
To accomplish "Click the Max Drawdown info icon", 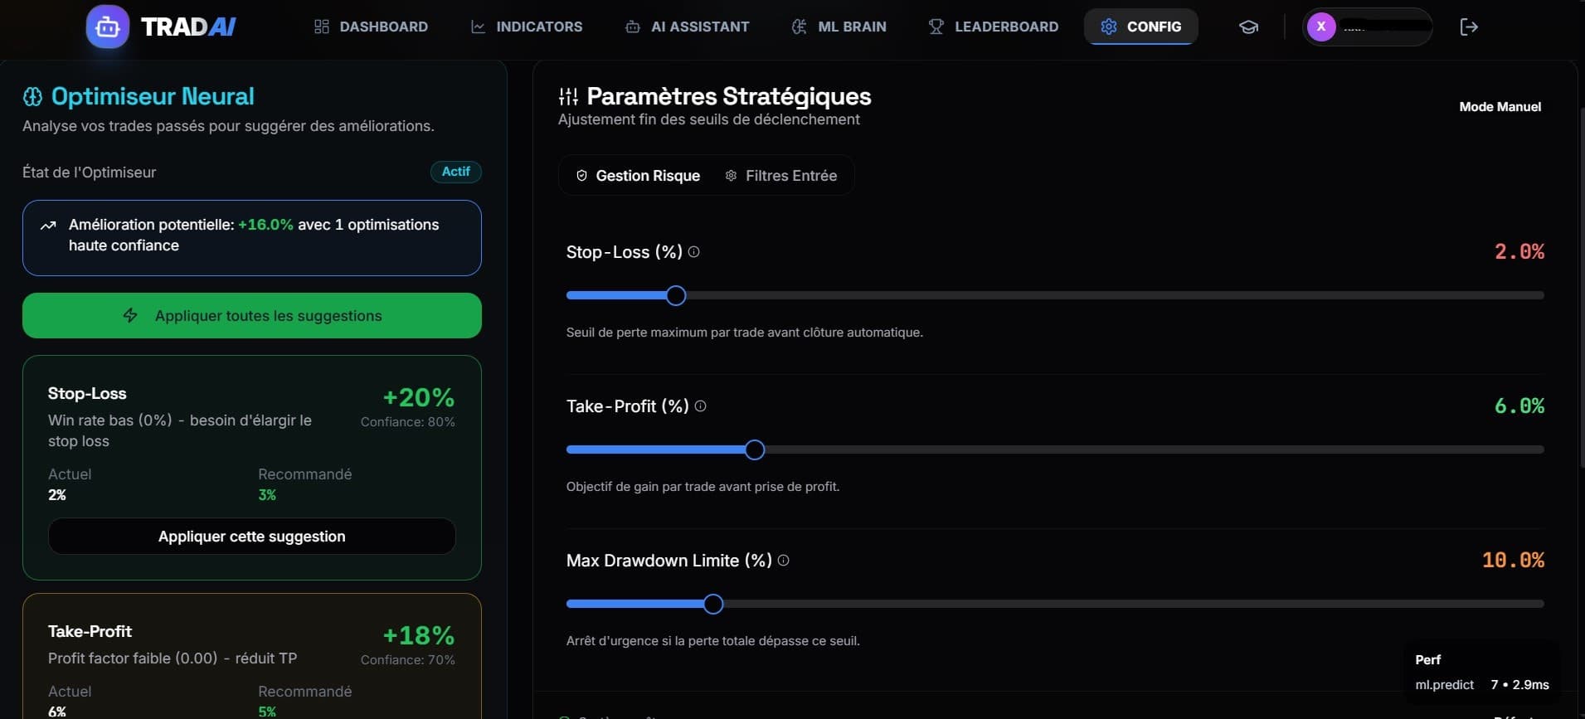I will point(784,561).
